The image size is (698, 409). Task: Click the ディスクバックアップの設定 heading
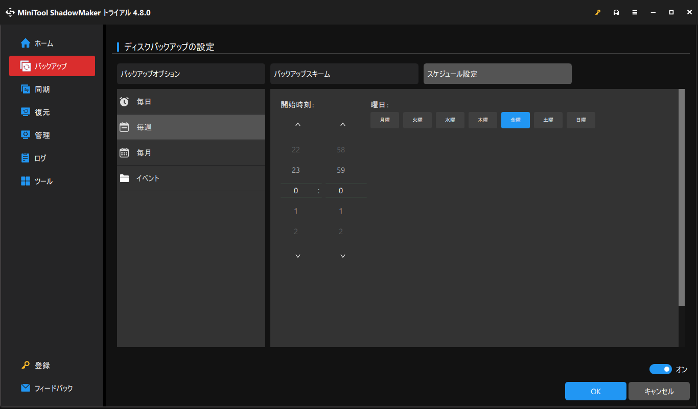(169, 47)
